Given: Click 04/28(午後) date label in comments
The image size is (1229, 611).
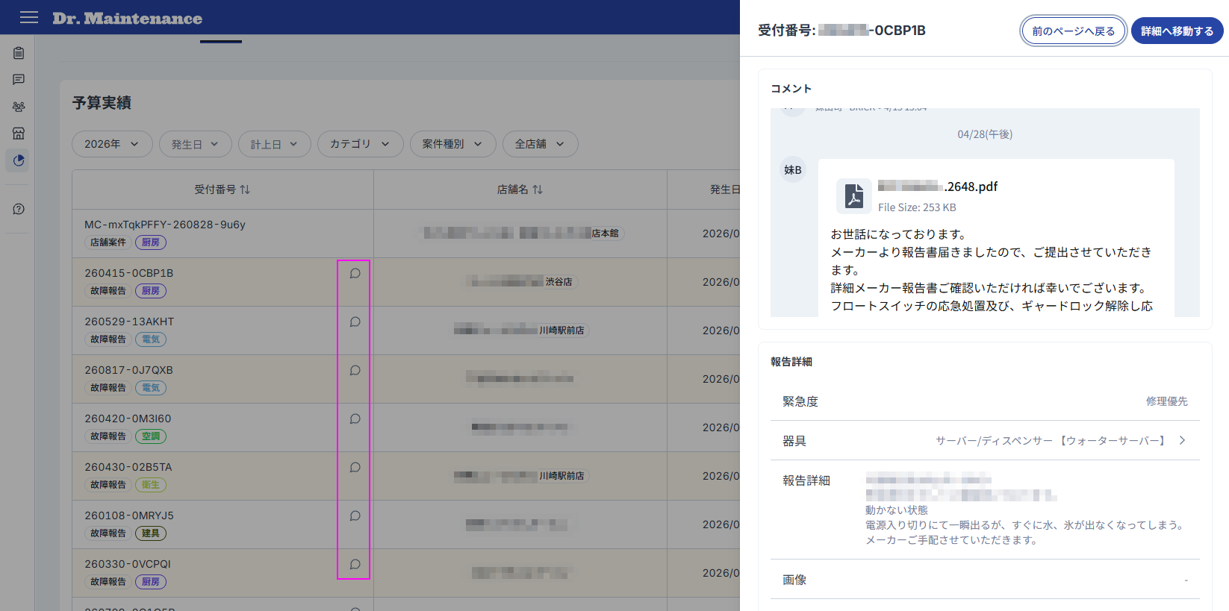Looking at the screenshot, I should [x=985, y=134].
